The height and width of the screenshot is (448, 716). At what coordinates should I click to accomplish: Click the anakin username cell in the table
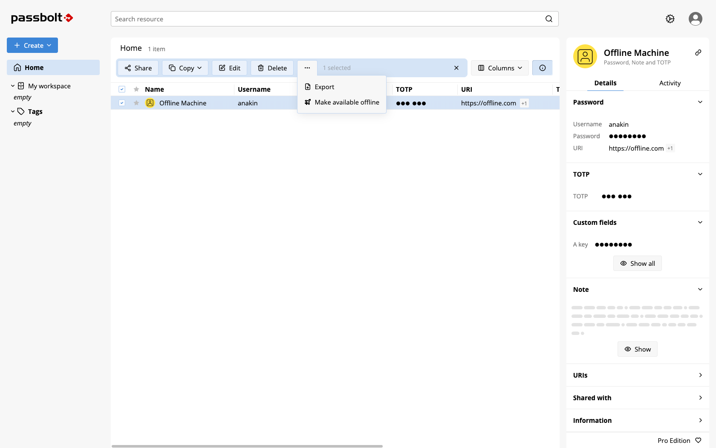(x=248, y=103)
